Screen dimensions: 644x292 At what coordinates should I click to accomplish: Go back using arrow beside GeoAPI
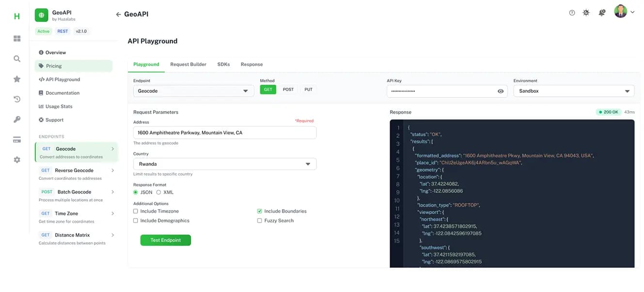coord(118,15)
